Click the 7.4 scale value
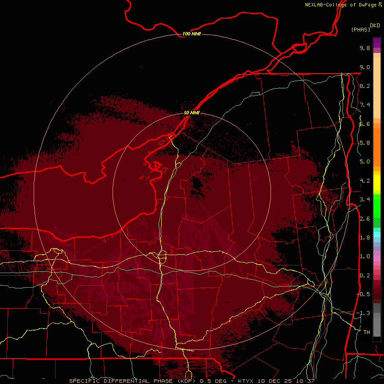Image resolution: width=384 pixels, height=384 pixels. [365, 105]
